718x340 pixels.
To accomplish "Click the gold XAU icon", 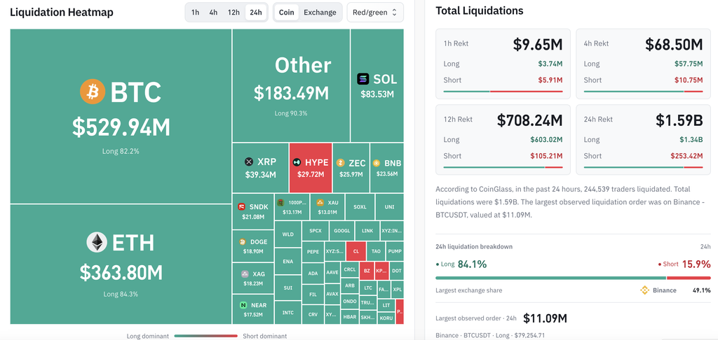I will [320, 202].
